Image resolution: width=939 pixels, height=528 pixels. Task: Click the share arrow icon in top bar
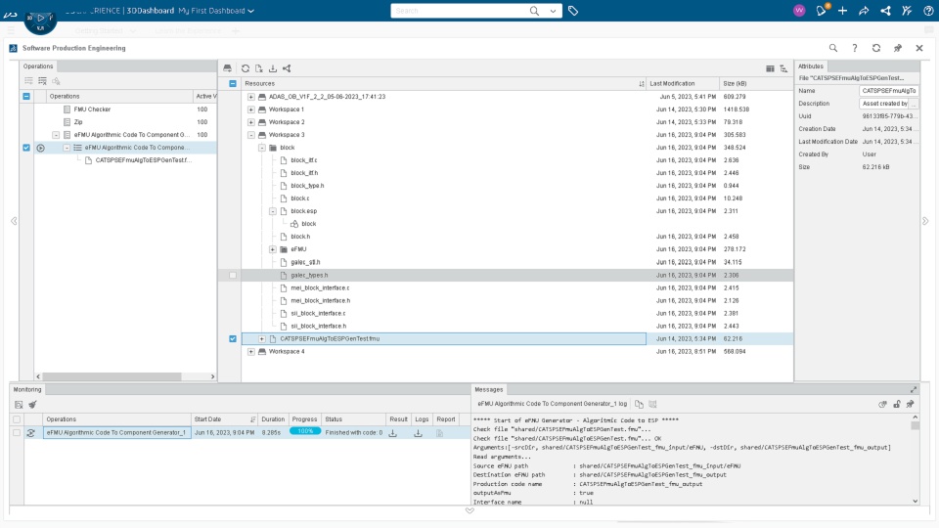pos(864,11)
